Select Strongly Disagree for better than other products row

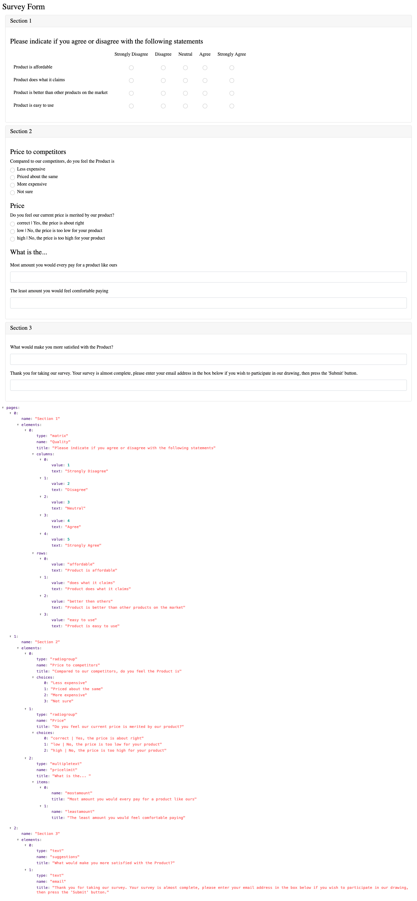[x=131, y=93]
